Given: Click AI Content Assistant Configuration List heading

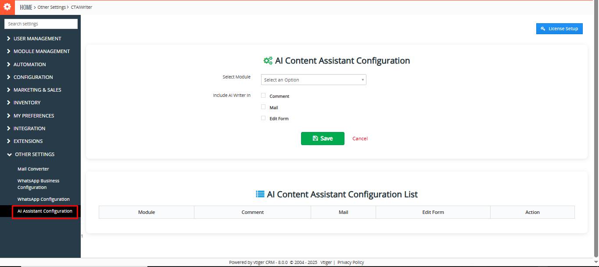Looking at the screenshot, I should [342, 194].
